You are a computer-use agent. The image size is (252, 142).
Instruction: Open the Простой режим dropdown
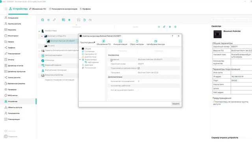pyautogui.click(x=87, y=43)
